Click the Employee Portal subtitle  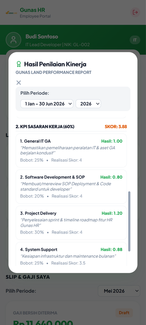[x=35, y=16]
